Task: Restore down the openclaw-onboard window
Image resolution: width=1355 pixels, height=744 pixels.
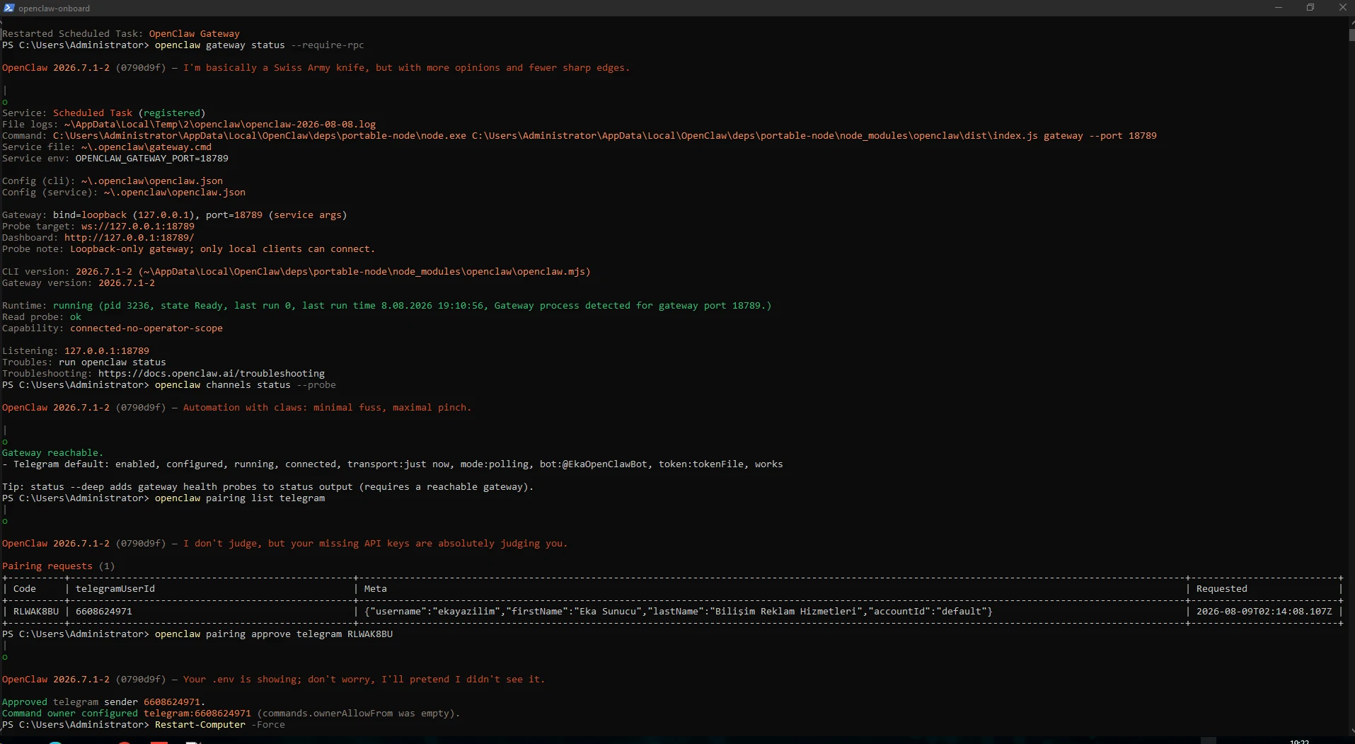Action: pyautogui.click(x=1310, y=8)
